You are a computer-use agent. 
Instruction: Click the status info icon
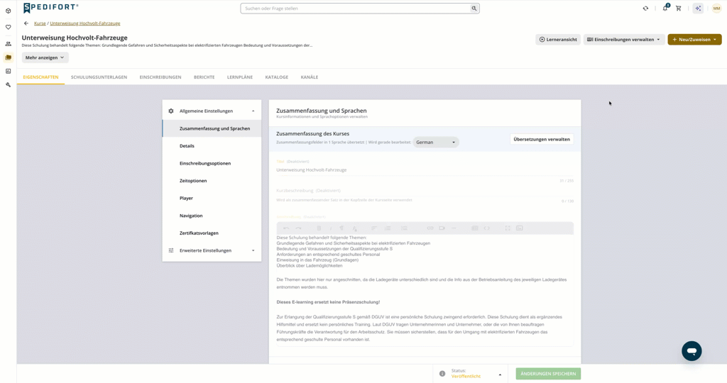coord(442,373)
